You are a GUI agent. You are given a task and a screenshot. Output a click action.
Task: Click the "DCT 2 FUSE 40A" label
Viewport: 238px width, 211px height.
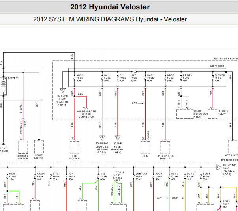coord(174,176)
